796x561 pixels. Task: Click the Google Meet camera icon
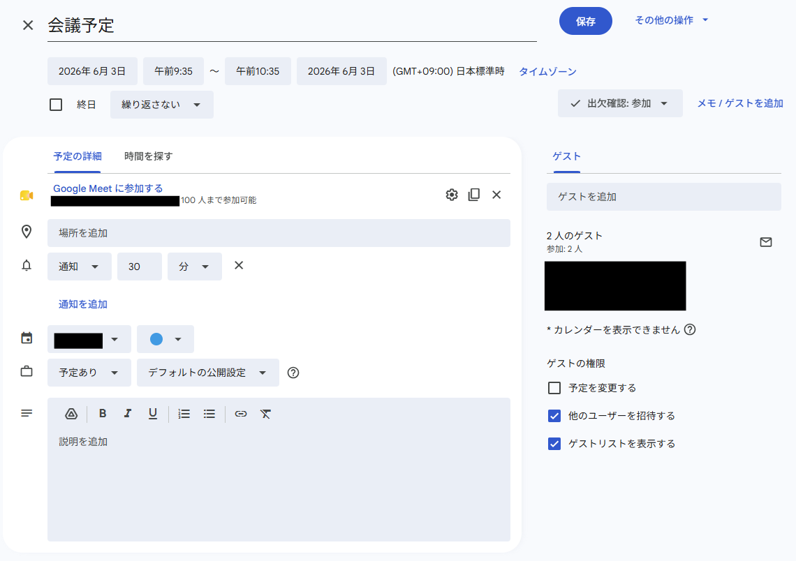[x=27, y=195]
